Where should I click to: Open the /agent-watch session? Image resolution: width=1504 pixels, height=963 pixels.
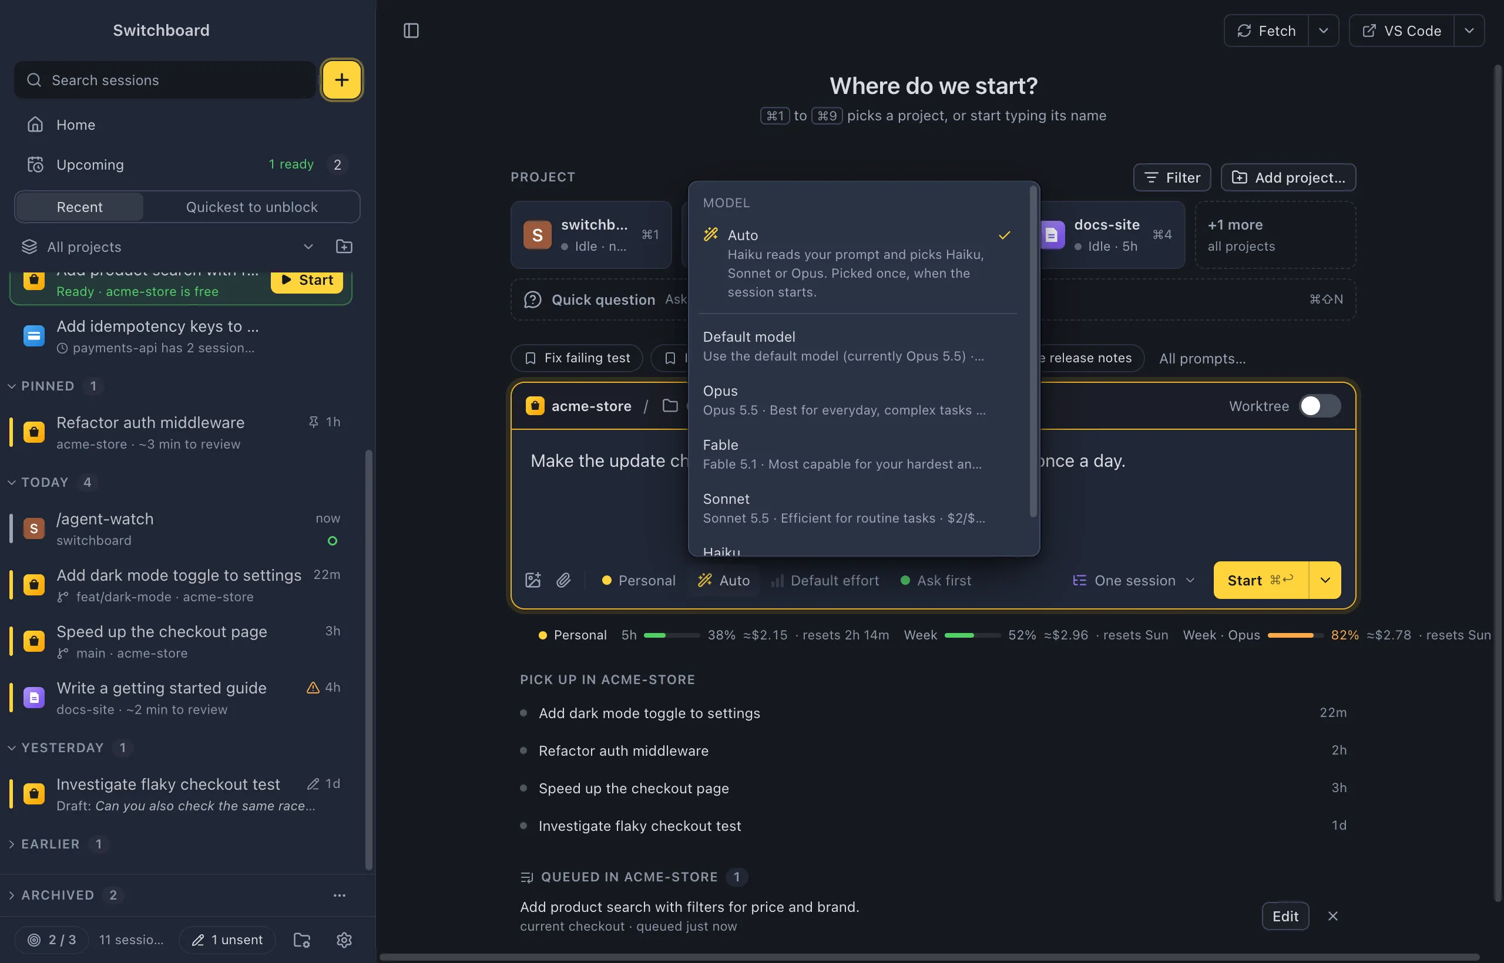coord(182,528)
